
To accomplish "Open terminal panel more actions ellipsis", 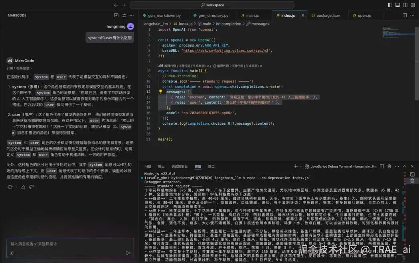I will [x=397, y=167].
